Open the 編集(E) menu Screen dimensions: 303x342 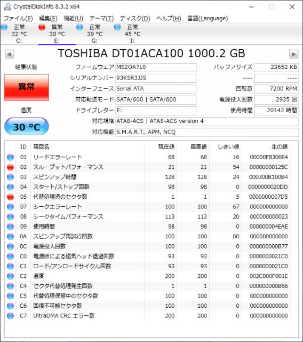[x=48, y=19]
